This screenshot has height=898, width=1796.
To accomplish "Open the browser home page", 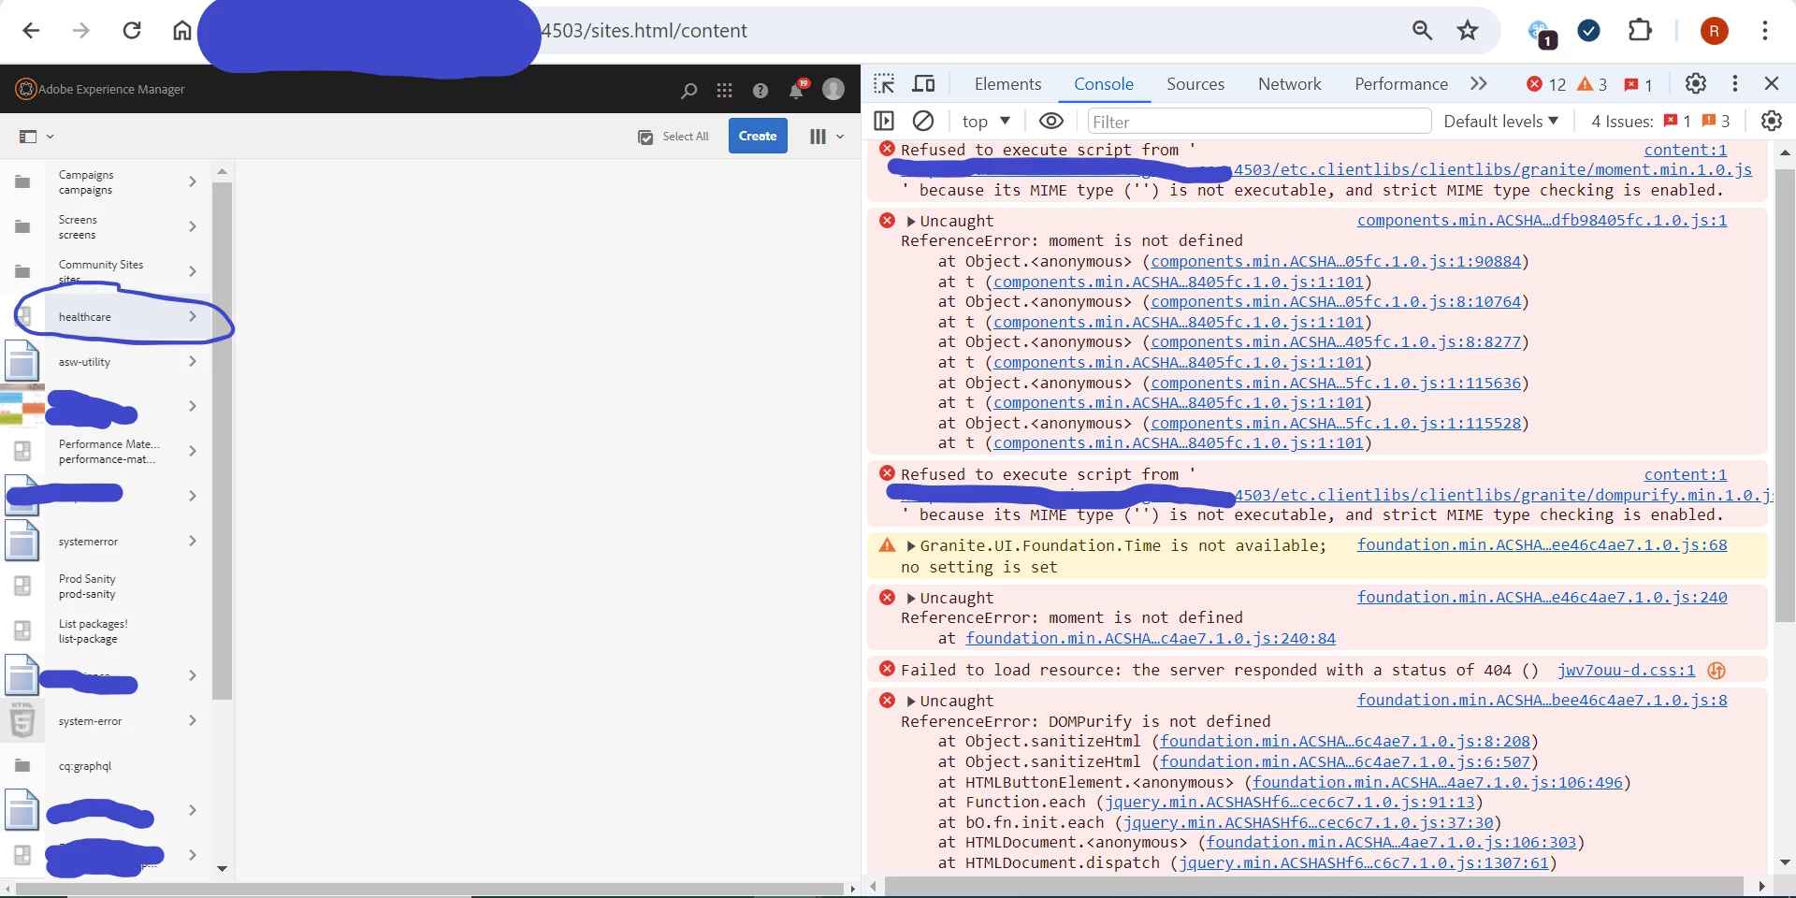I will [182, 31].
